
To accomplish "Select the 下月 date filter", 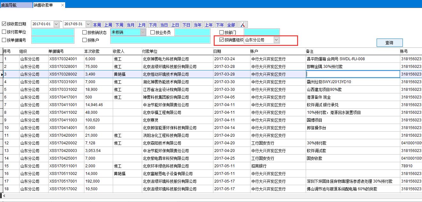I will [x=153, y=24].
